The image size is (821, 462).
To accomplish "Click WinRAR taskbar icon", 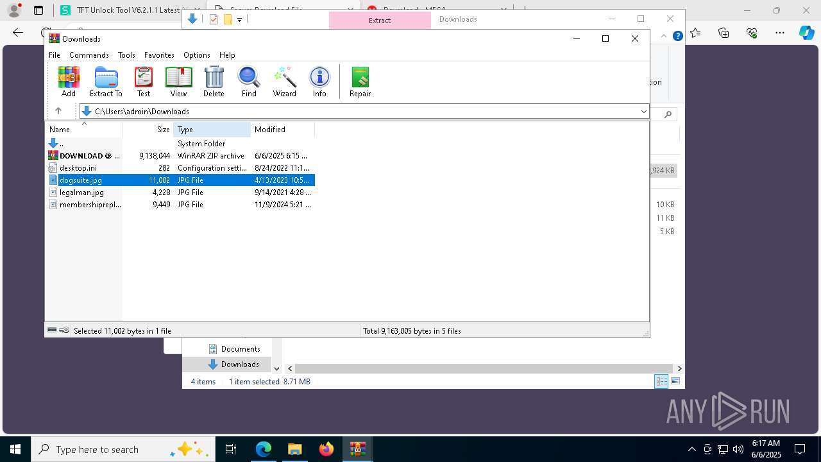I will [x=357, y=449].
